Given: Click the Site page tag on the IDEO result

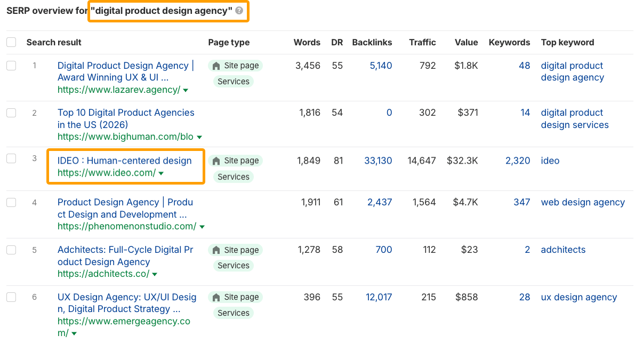Looking at the screenshot, I should tap(235, 161).
